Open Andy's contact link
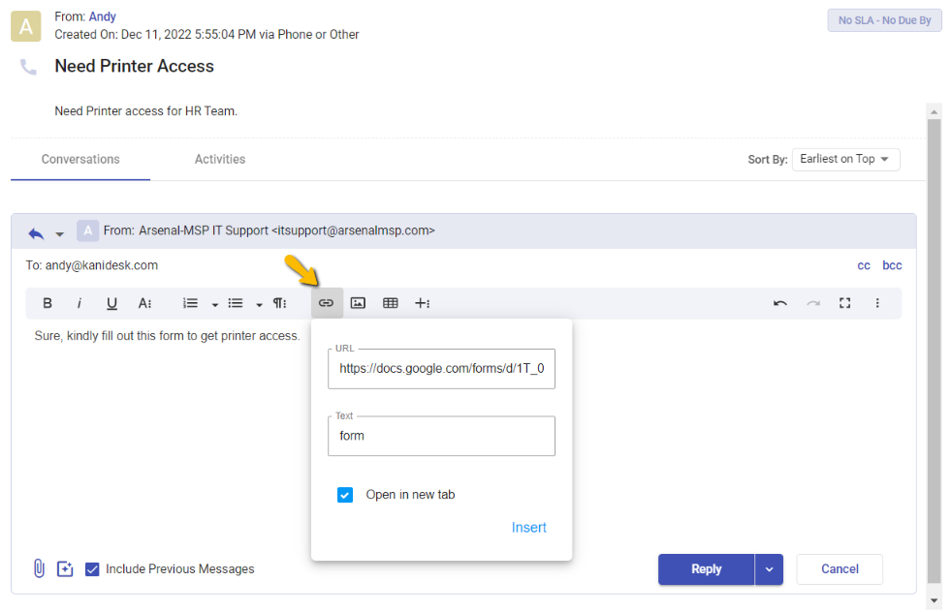952x612 pixels. point(102,17)
